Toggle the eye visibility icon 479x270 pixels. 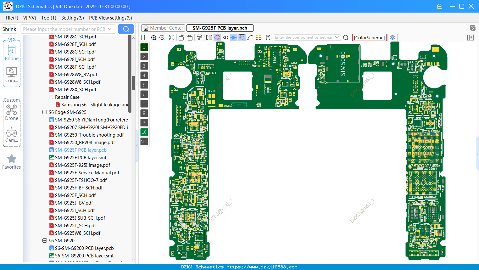[x=393, y=37]
